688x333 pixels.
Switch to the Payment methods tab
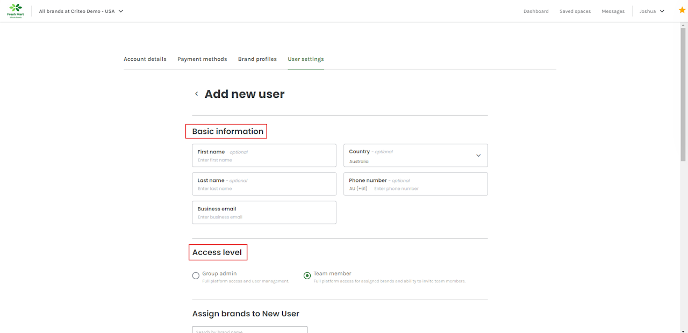pos(202,59)
